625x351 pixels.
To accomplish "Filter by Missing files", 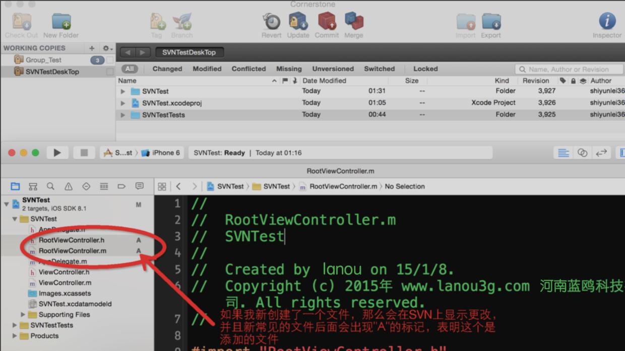I will click(289, 69).
